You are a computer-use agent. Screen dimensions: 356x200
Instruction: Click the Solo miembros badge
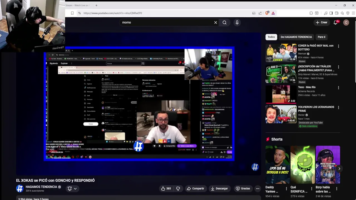coord(308,126)
